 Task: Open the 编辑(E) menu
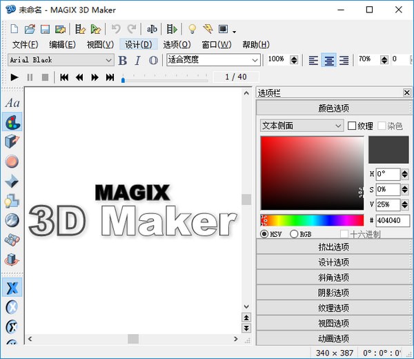pos(62,44)
